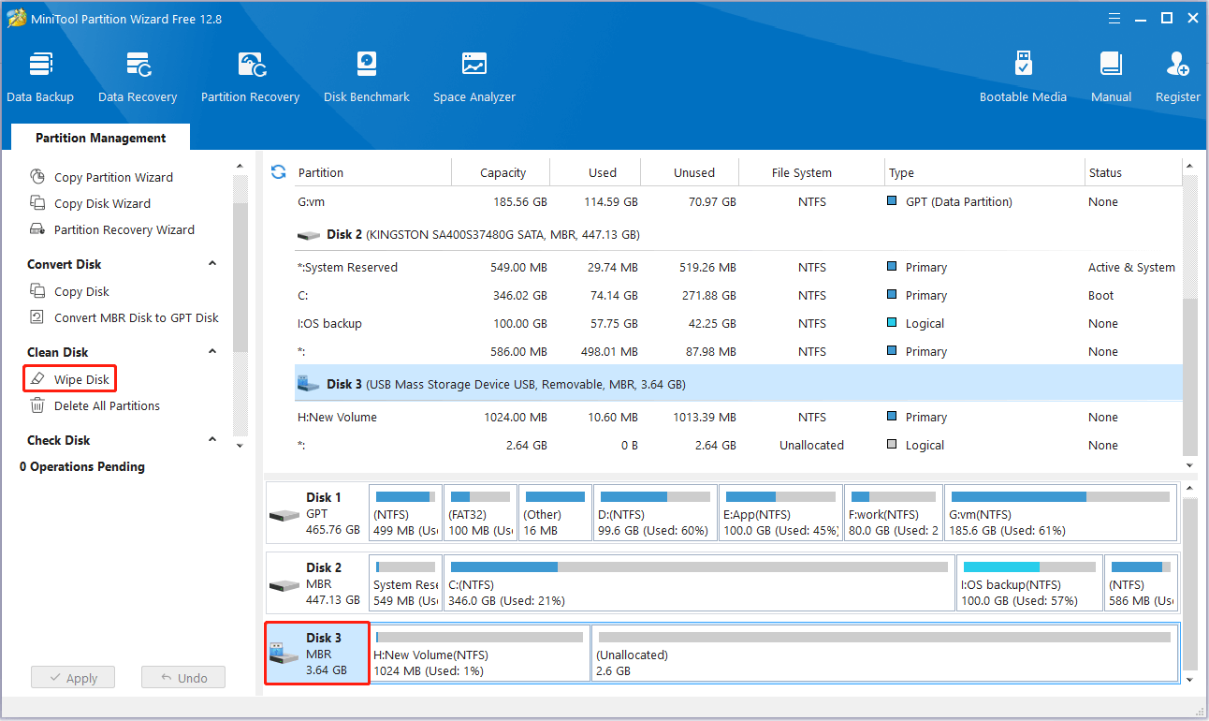1209x721 pixels.
Task: Sort by the Capacity column header
Action: [x=502, y=172]
